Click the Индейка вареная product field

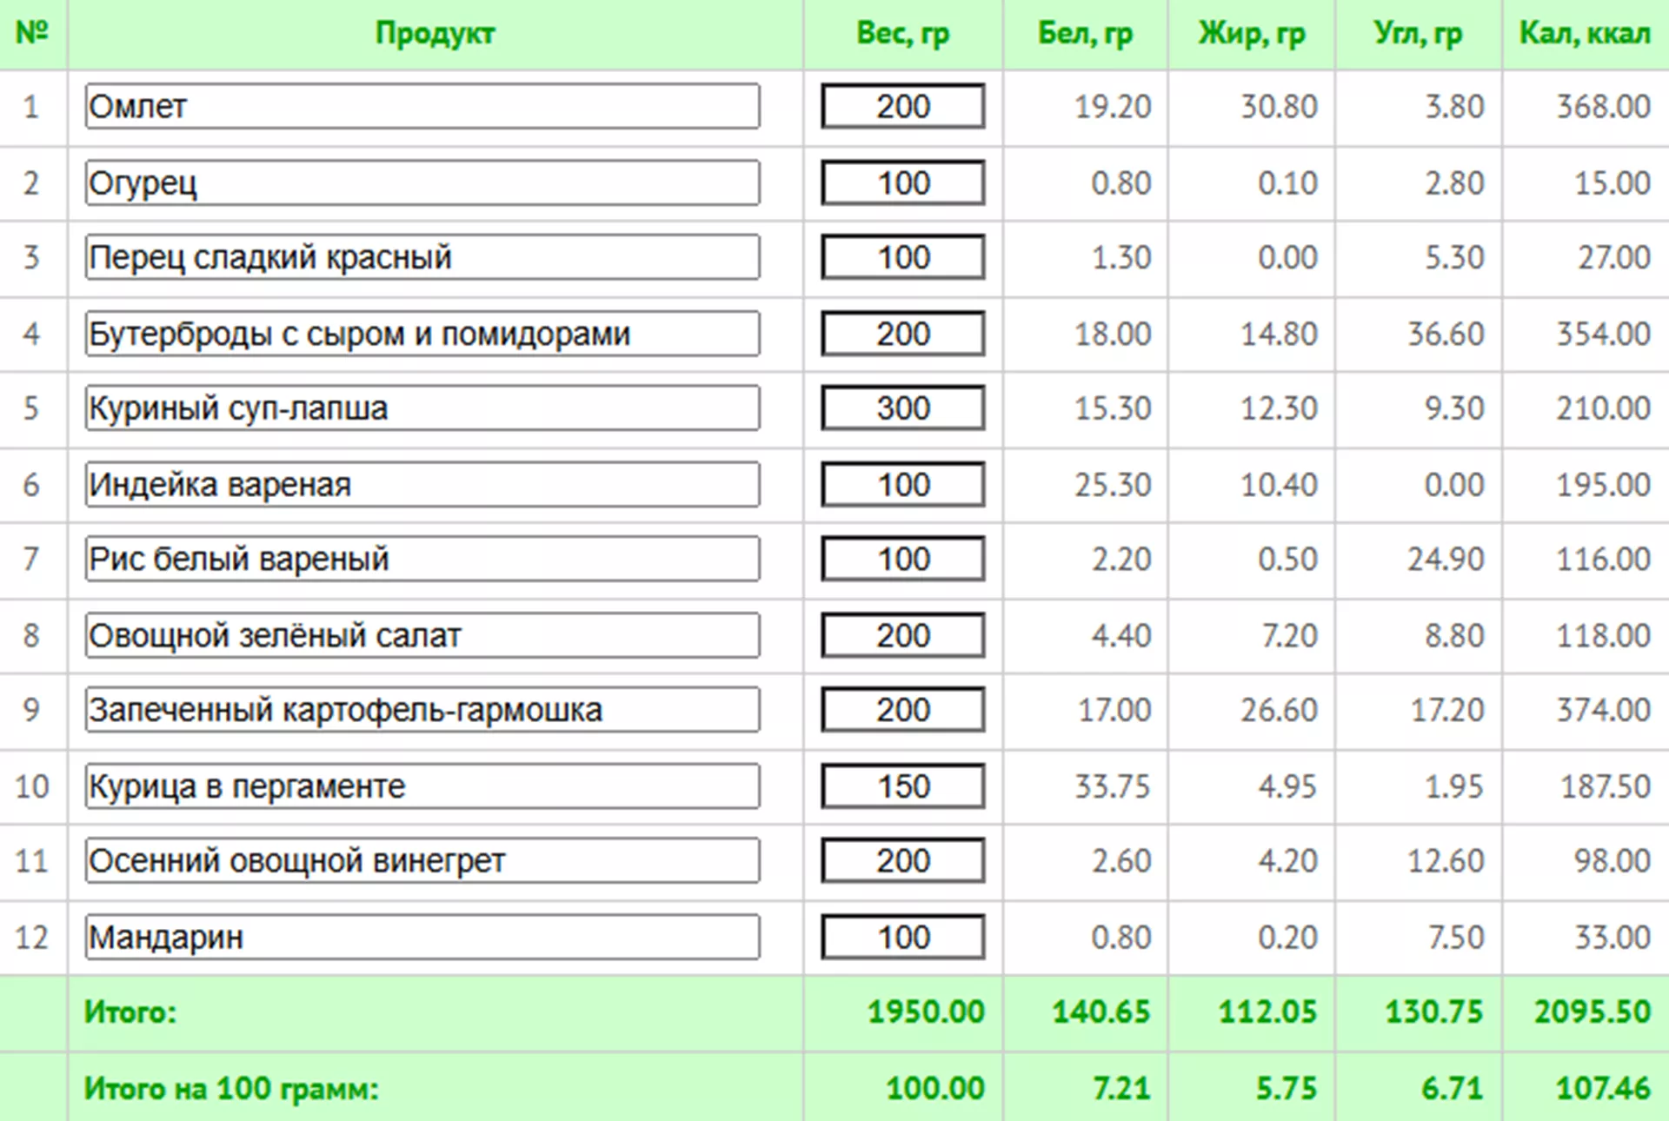point(422,484)
